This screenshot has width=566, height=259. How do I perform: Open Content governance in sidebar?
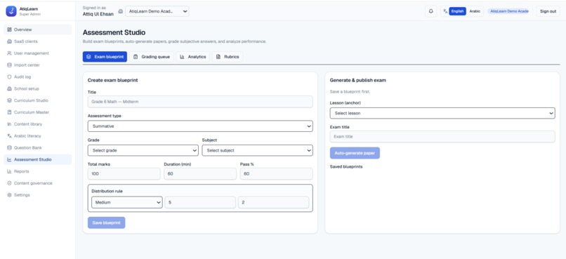(x=37, y=183)
